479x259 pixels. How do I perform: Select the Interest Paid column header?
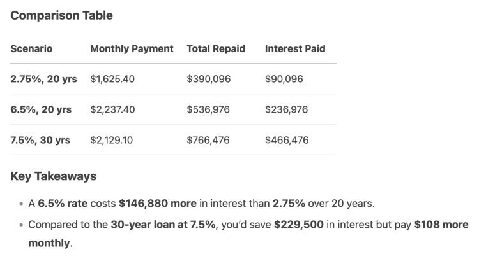pos(295,48)
